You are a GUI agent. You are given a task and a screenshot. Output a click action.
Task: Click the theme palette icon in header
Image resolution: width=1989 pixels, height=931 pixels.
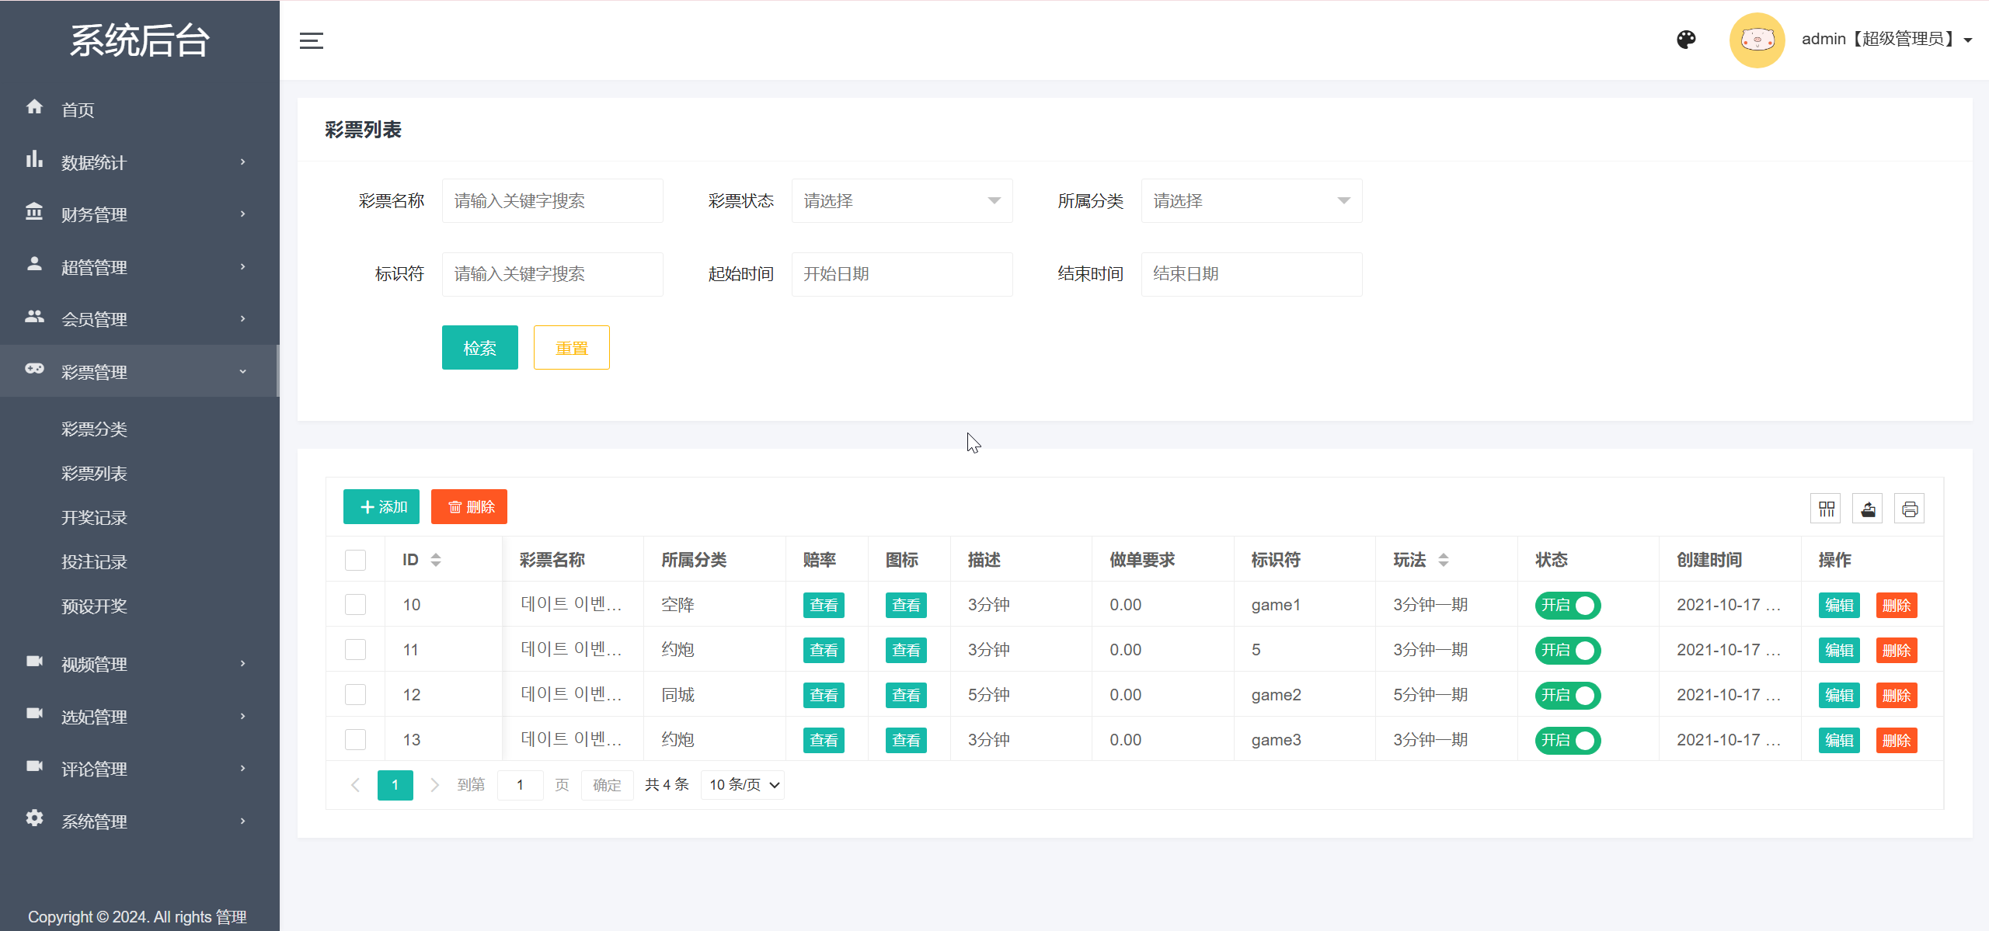click(x=1686, y=39)
